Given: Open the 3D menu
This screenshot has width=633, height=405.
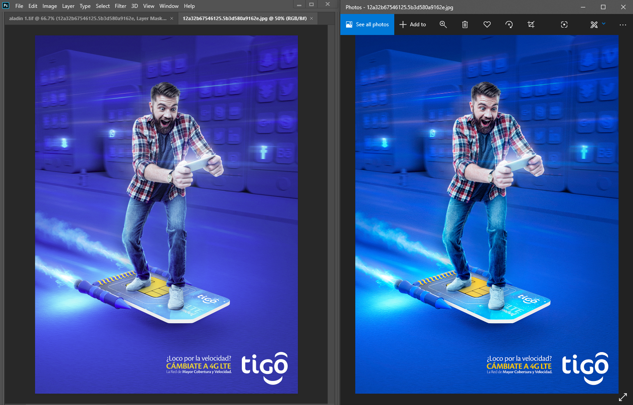Looking at the screenshot, I should click(x=134, y=6).
